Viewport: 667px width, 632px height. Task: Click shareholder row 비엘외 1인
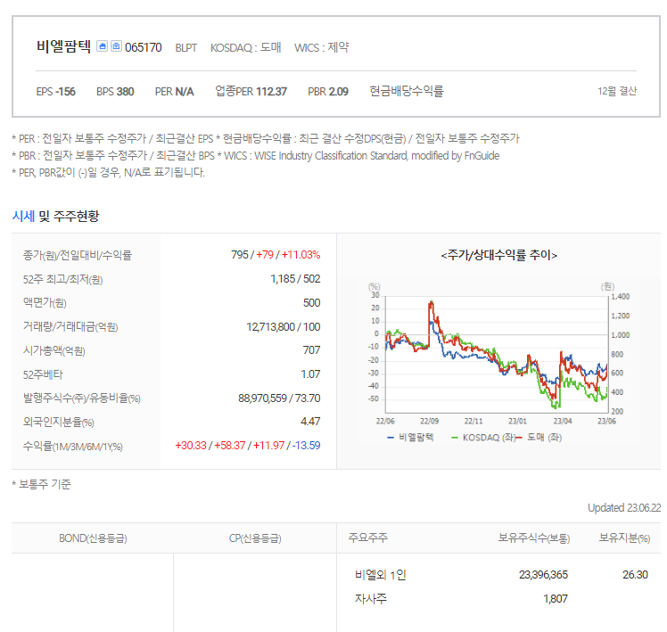380,575
